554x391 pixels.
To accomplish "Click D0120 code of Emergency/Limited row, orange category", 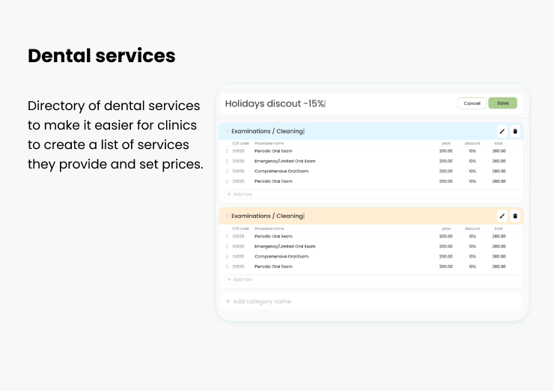I will (239, 246).
